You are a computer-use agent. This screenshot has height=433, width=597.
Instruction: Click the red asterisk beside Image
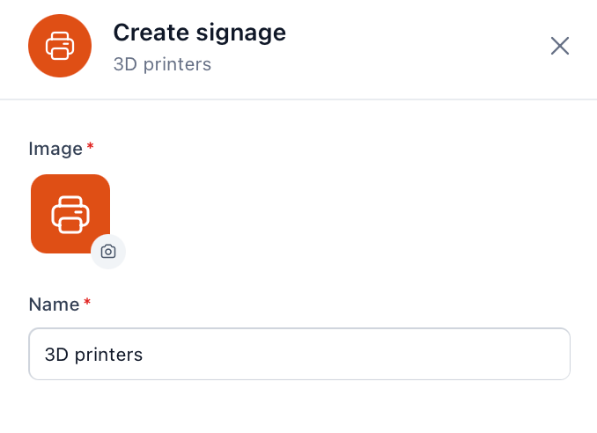pyautogui.click(x=90, y=146)
